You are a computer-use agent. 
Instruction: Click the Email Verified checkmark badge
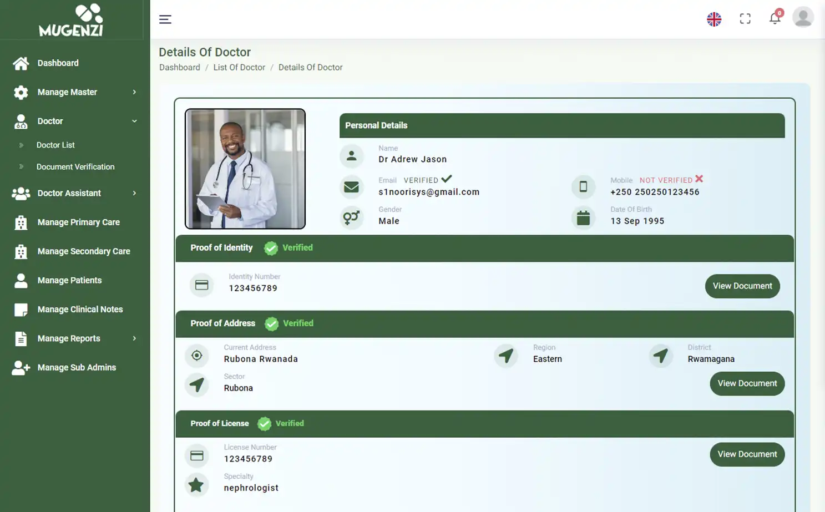pyautogui.click(x=447, y=179)
